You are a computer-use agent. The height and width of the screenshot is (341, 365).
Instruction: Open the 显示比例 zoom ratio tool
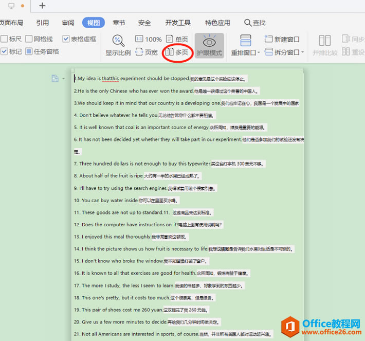[118, 45]
